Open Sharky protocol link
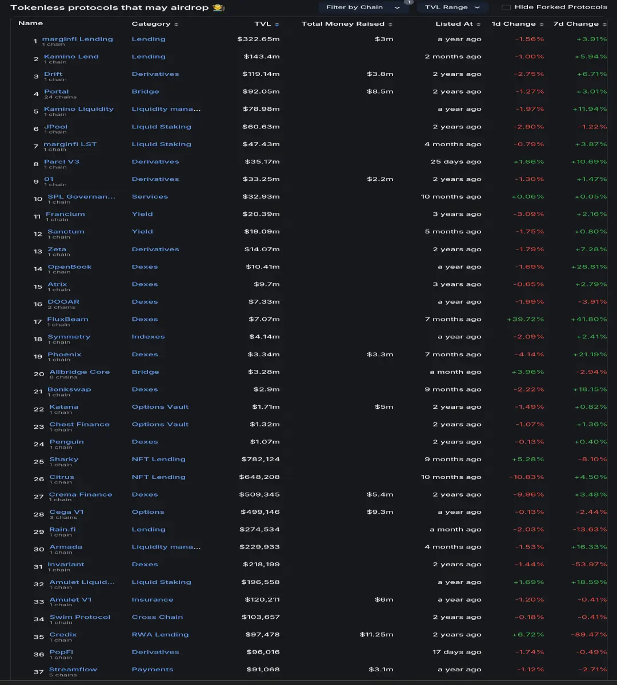The image size is (617, 685). pyautogui.click(x=64, y=459)
